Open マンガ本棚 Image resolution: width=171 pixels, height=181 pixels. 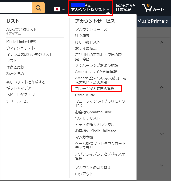click(84, 137)
